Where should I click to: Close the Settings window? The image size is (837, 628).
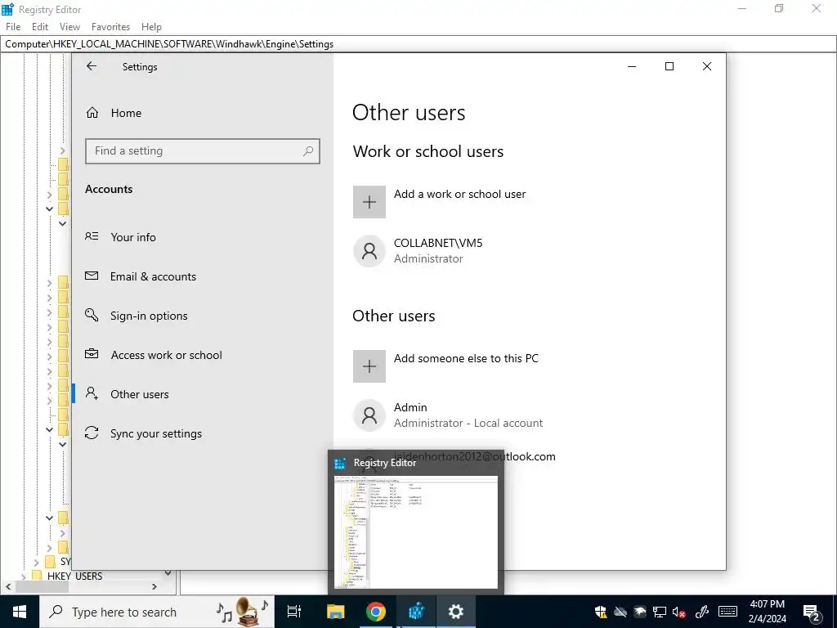[x=707, y=66]
